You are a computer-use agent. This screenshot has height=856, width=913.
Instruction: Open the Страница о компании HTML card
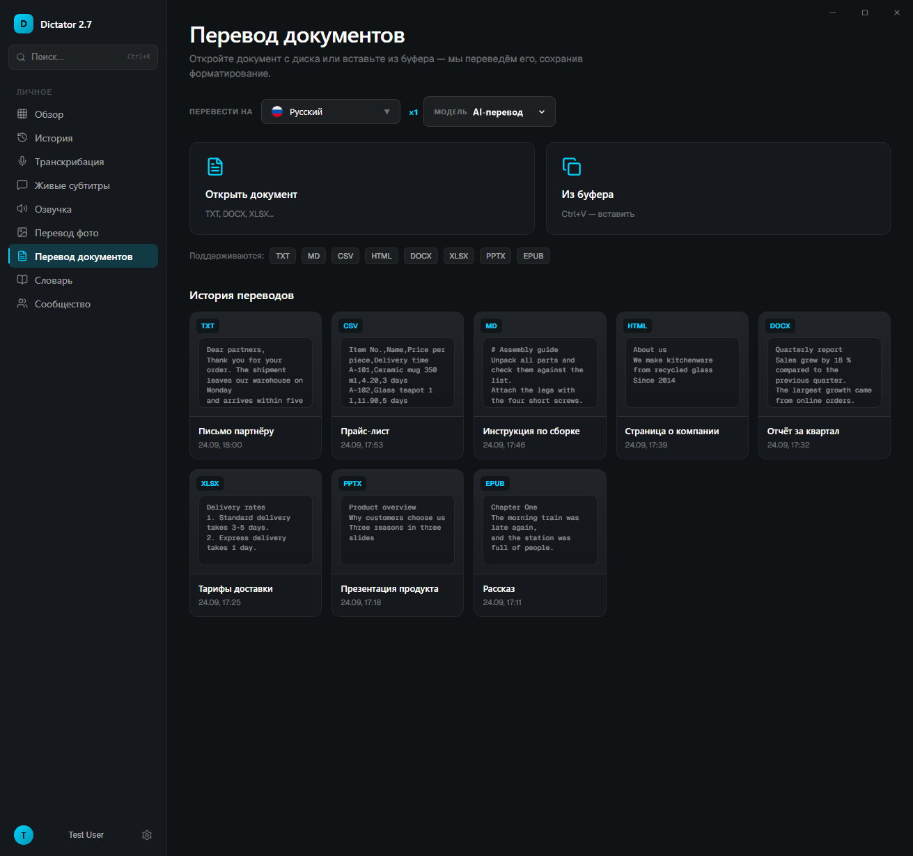pos(682,385)
